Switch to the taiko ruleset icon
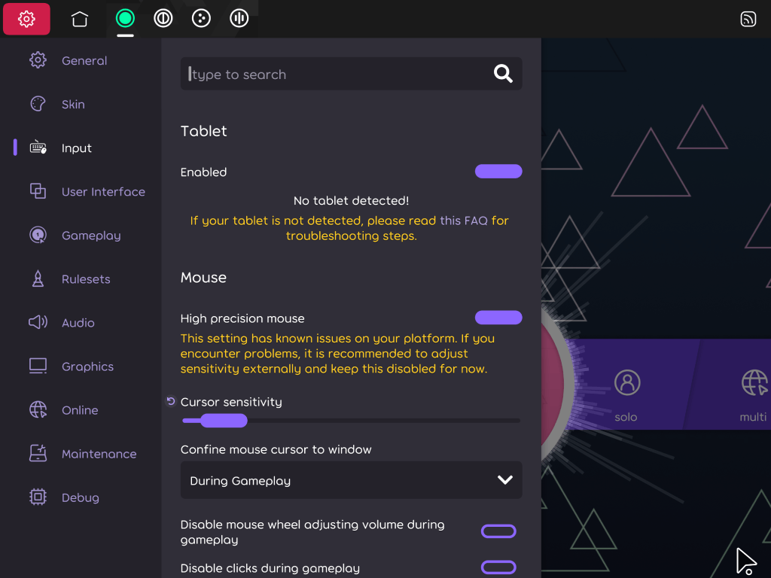This screenshot has width=771, height=578. click(163, 18)
